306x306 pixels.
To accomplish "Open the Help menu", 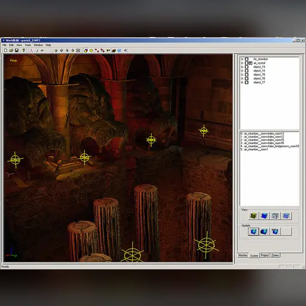I will [x=48, y=45].
